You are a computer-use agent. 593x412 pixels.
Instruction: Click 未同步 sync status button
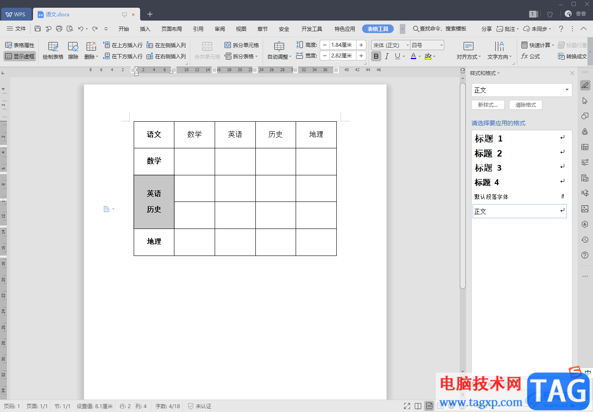tap(537, 29)
